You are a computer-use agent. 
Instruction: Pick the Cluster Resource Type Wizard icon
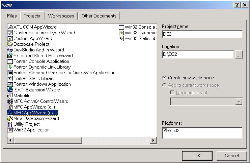click(x=10, y=33)
